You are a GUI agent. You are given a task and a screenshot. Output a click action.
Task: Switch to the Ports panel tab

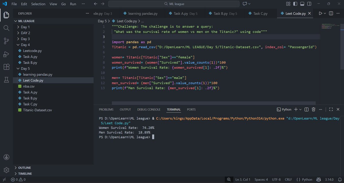(191, 109)
